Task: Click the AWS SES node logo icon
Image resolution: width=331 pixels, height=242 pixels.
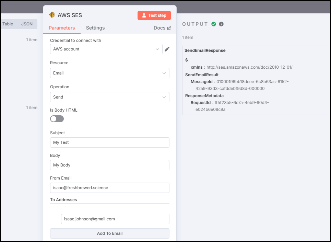Action: (x=52, y=15)
